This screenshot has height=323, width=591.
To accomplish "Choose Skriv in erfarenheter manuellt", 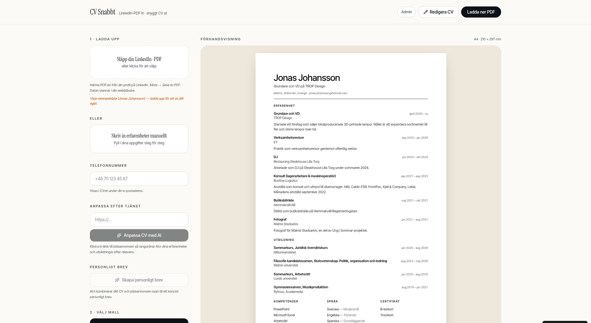I will [139, 139].
